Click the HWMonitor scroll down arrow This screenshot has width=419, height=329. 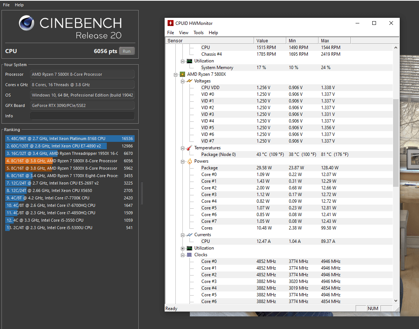(396, 301)
